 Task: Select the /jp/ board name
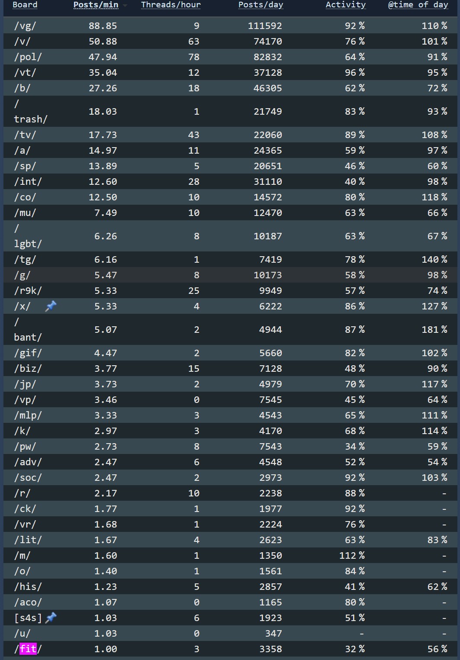(25, 384)
